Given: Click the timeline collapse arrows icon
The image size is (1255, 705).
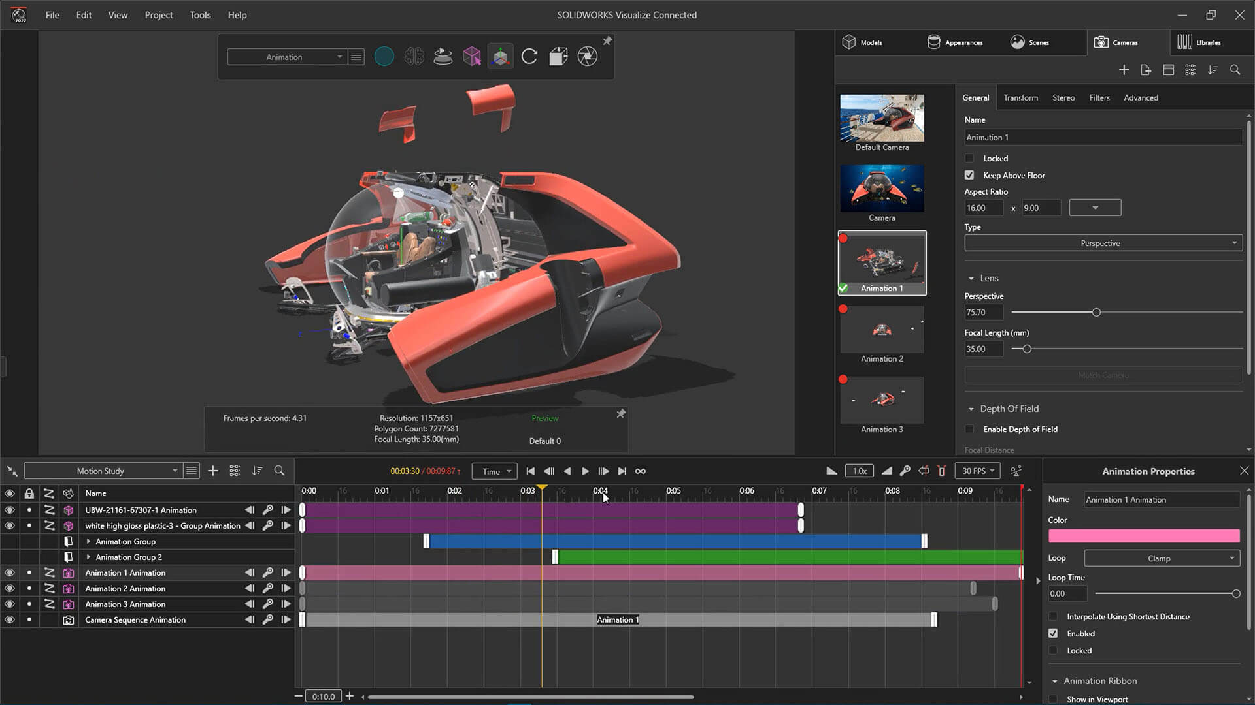Looking at the screenshot, I should point(12,471).
